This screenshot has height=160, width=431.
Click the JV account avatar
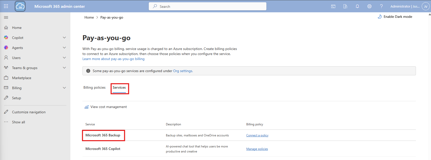pyautogui.click(x=425, y=7)
